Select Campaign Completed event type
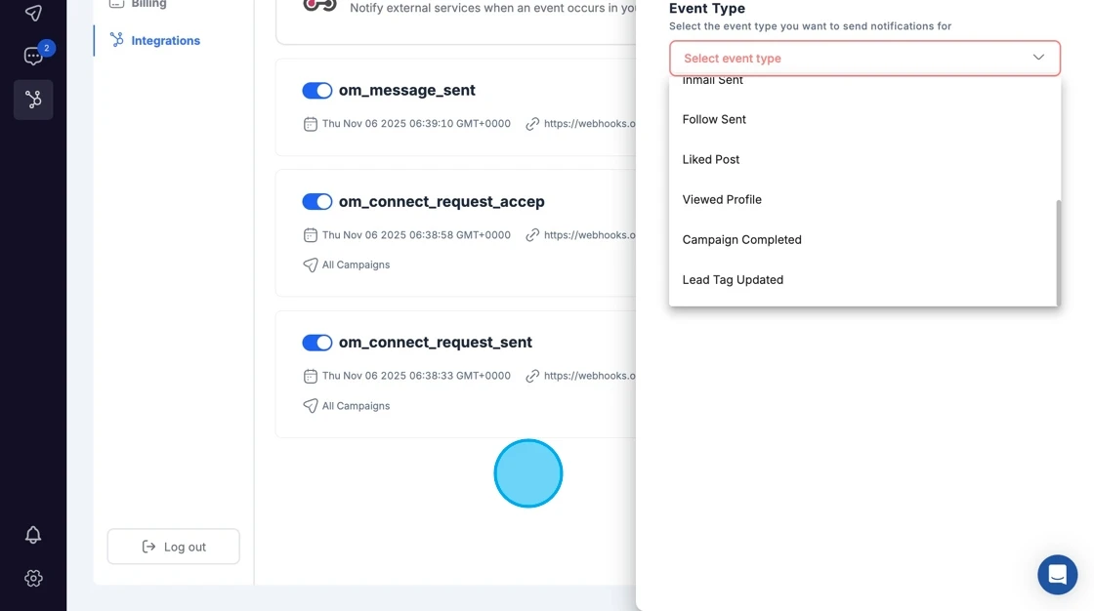The width and height of the screenshot is (1094, 611). 742,239
